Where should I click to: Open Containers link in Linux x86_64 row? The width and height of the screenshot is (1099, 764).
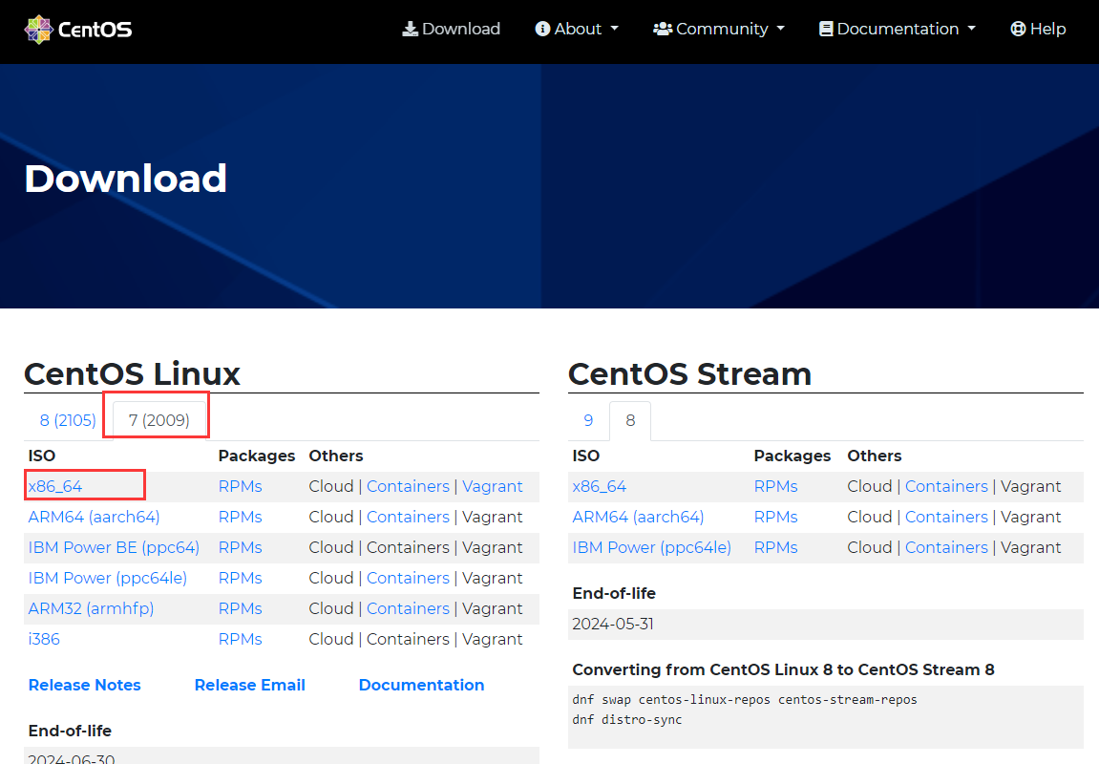click(408, 486)
